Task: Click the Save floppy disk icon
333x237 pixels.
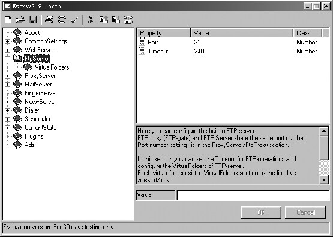Action: coord(33,20)
